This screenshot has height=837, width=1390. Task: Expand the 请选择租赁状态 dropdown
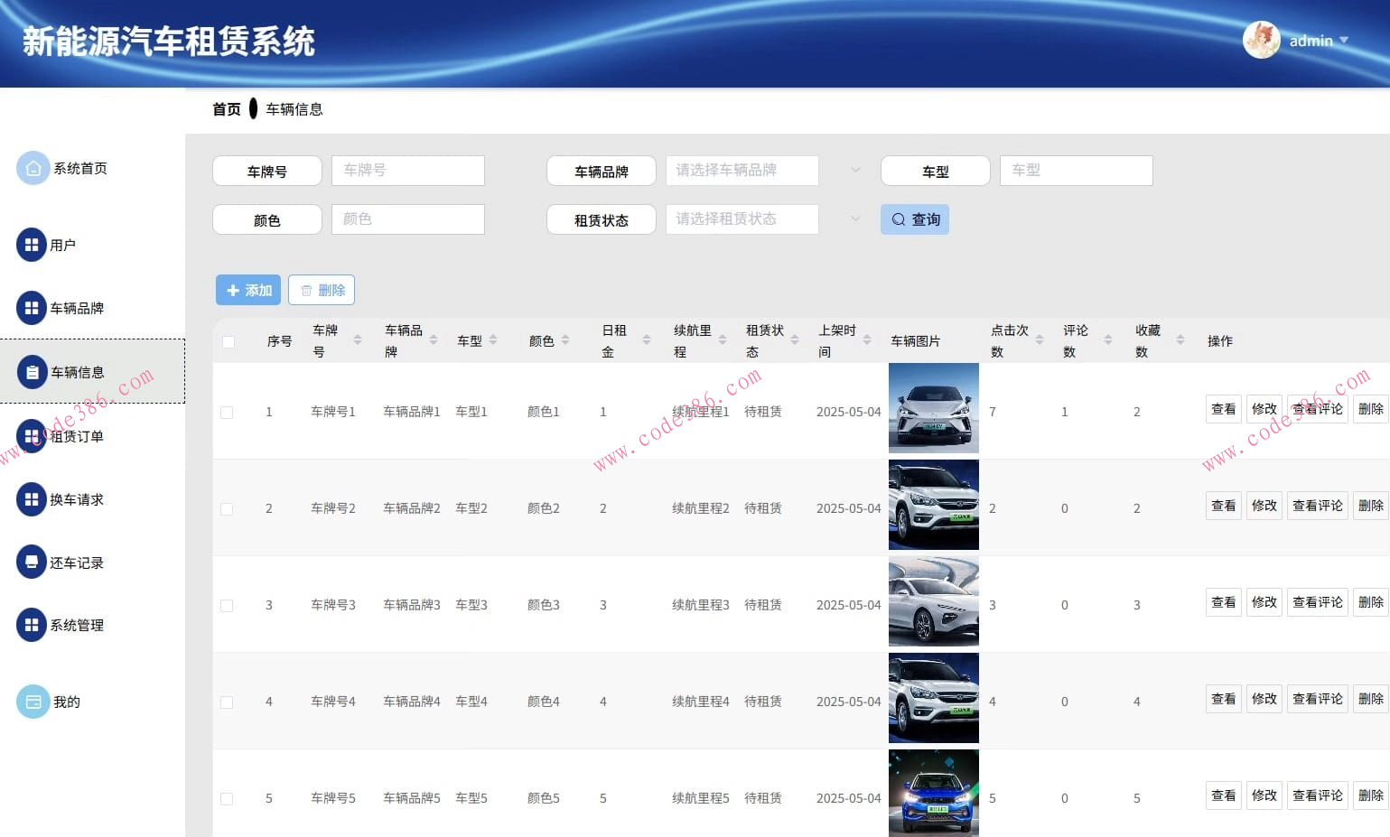742,219
